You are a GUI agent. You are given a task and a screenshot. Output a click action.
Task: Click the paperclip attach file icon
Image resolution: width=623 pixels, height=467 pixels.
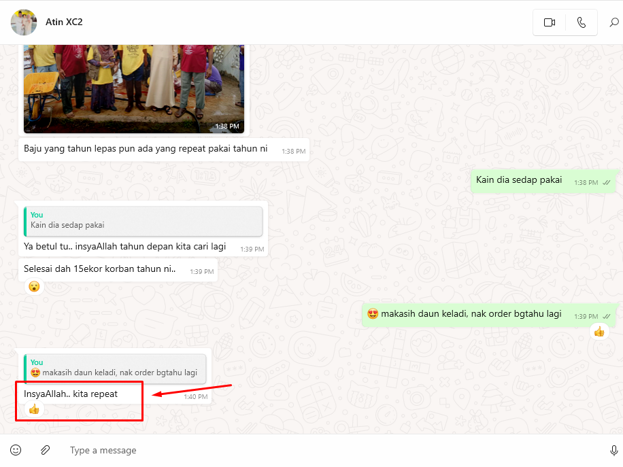pyautogui.click(x=46, y=450)
